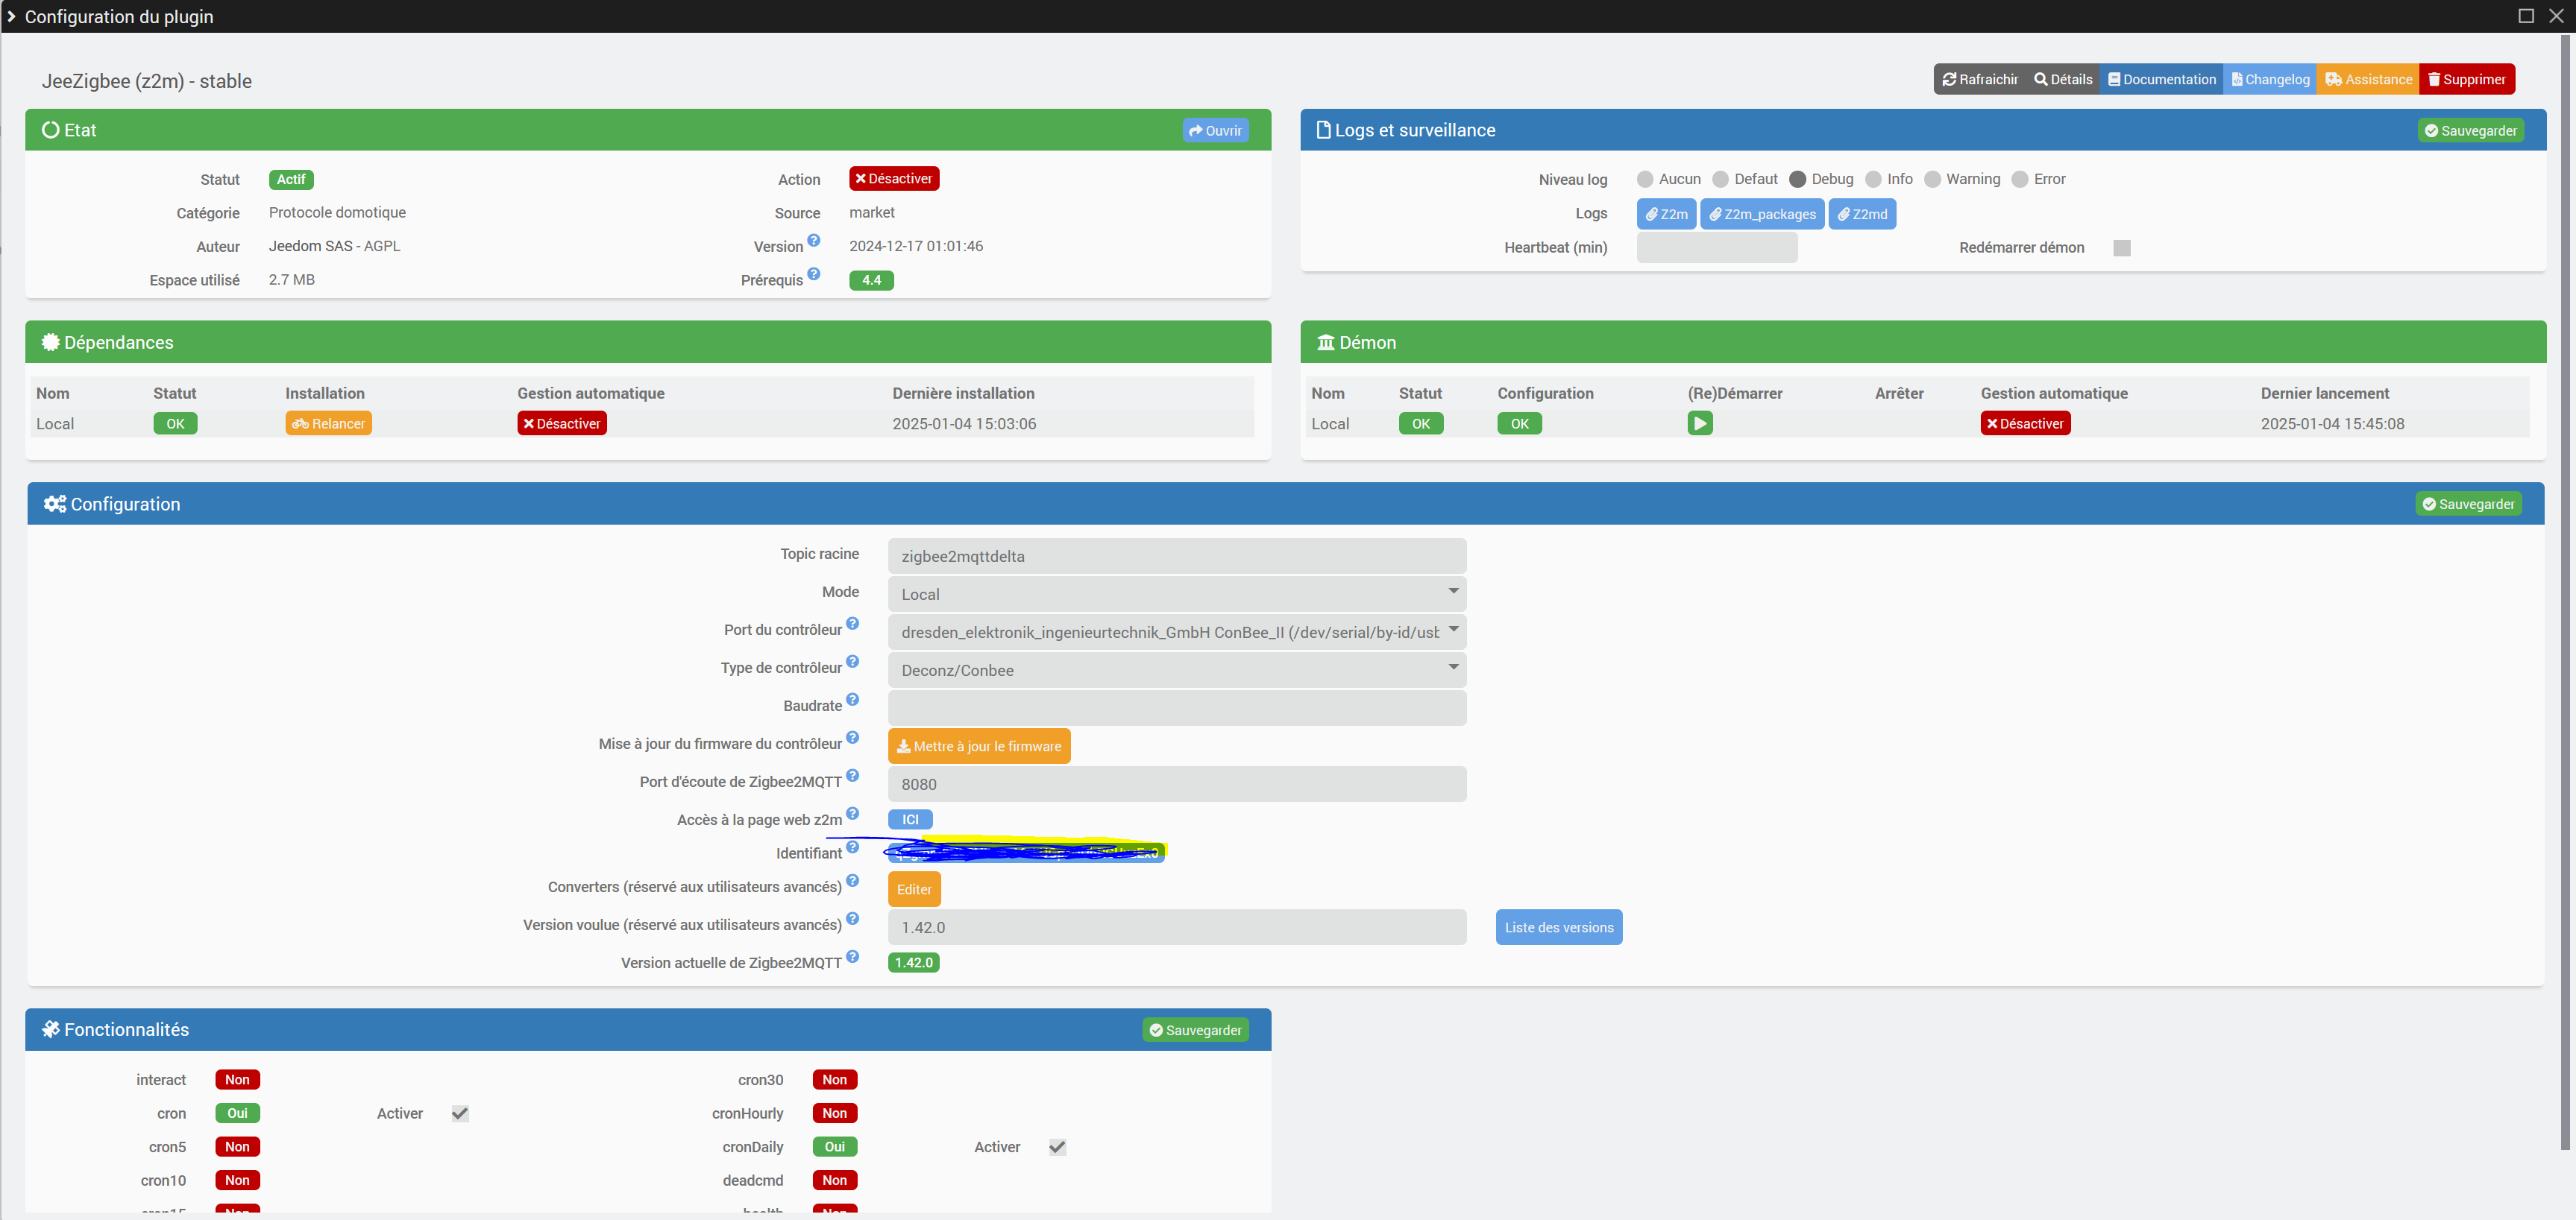Image resolution: width=2576 pixels, height=1220 pixels.
Task: Open the z2m_packages log
Action: [1762, 215]
